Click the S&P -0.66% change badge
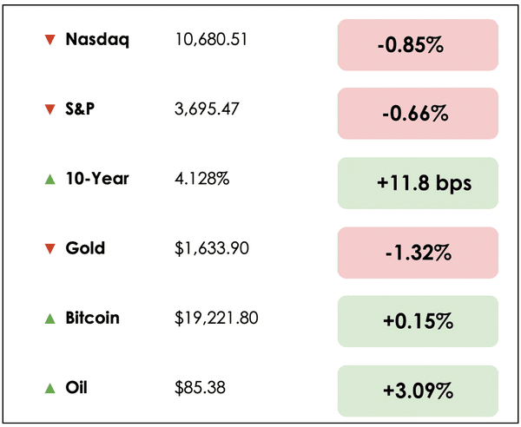Screen dimensions: 521x427 click(417, 114)
